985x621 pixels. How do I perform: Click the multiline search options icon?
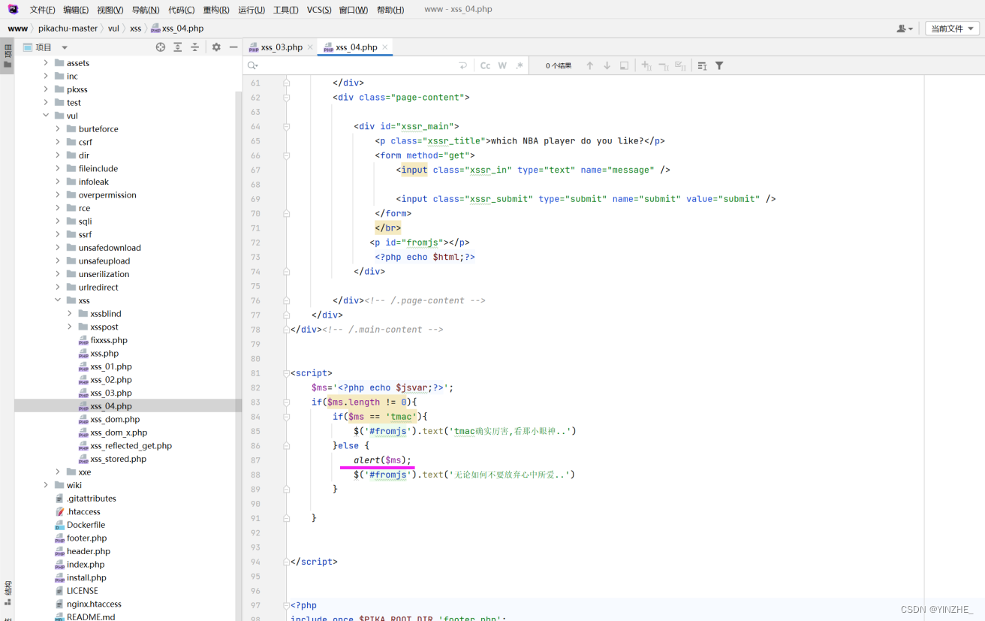702,66
